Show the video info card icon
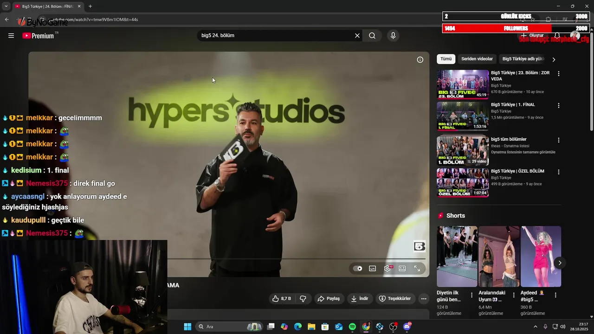This screenshot has height=334, width=594. pyautogui.click(x=420, y=60)
